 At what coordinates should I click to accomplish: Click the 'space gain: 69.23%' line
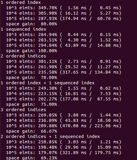(32, 158)
